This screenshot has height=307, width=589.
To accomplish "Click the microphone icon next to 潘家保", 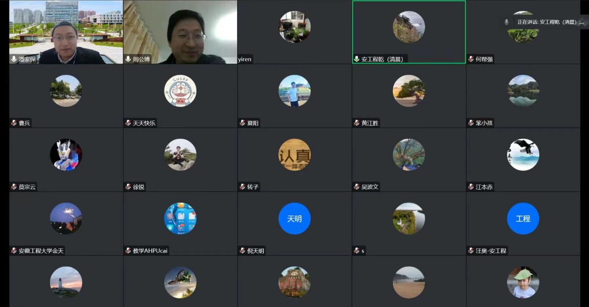I will tap(14, 59).
